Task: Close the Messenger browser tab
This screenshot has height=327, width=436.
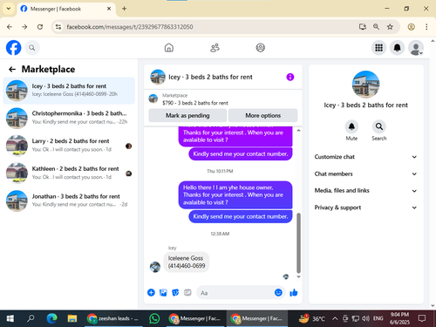Action: click(x=109, y=9)
